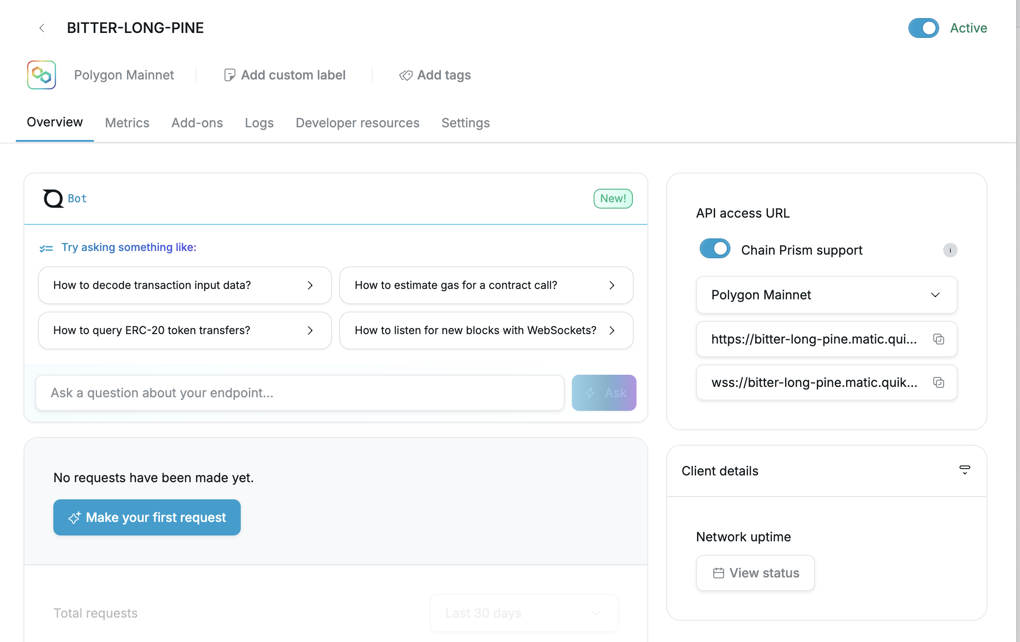Image resolution: width=1020 pixels, height=642 pixels.
Task: Expand the ERC-20 token transfers question
Action: [x=310, y=330]
